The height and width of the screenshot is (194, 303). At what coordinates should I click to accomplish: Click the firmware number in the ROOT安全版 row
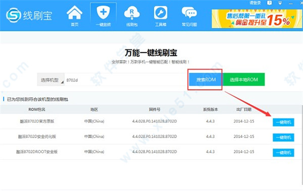[155, 152]
